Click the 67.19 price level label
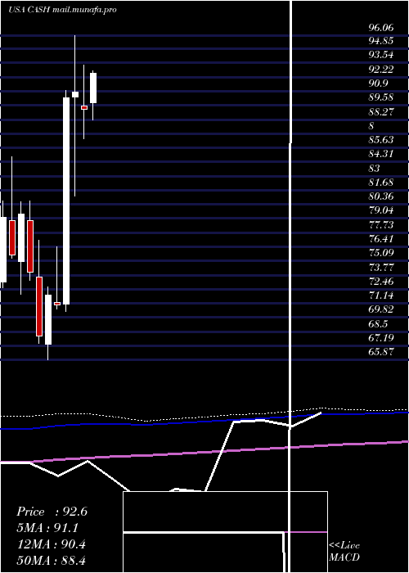 coord(381,338)
